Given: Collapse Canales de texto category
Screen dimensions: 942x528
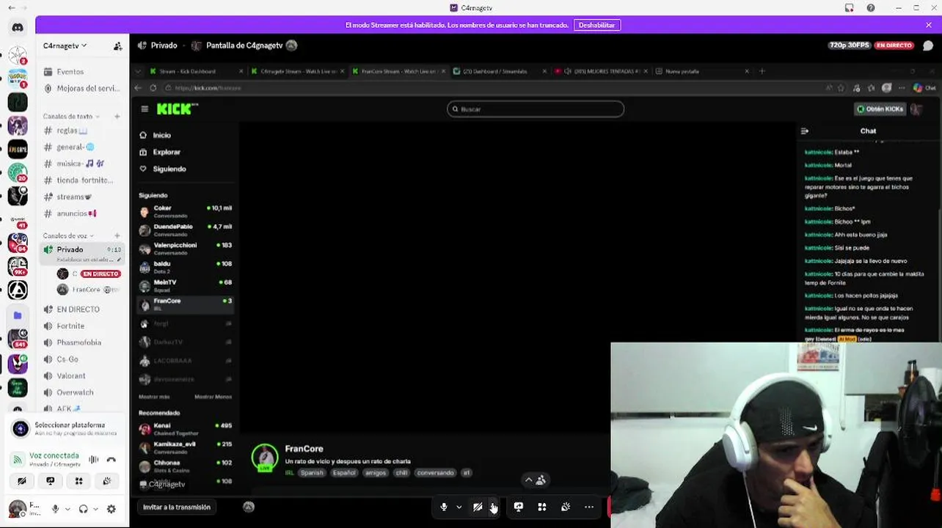Looking at the screenshot, I should 71,117.
